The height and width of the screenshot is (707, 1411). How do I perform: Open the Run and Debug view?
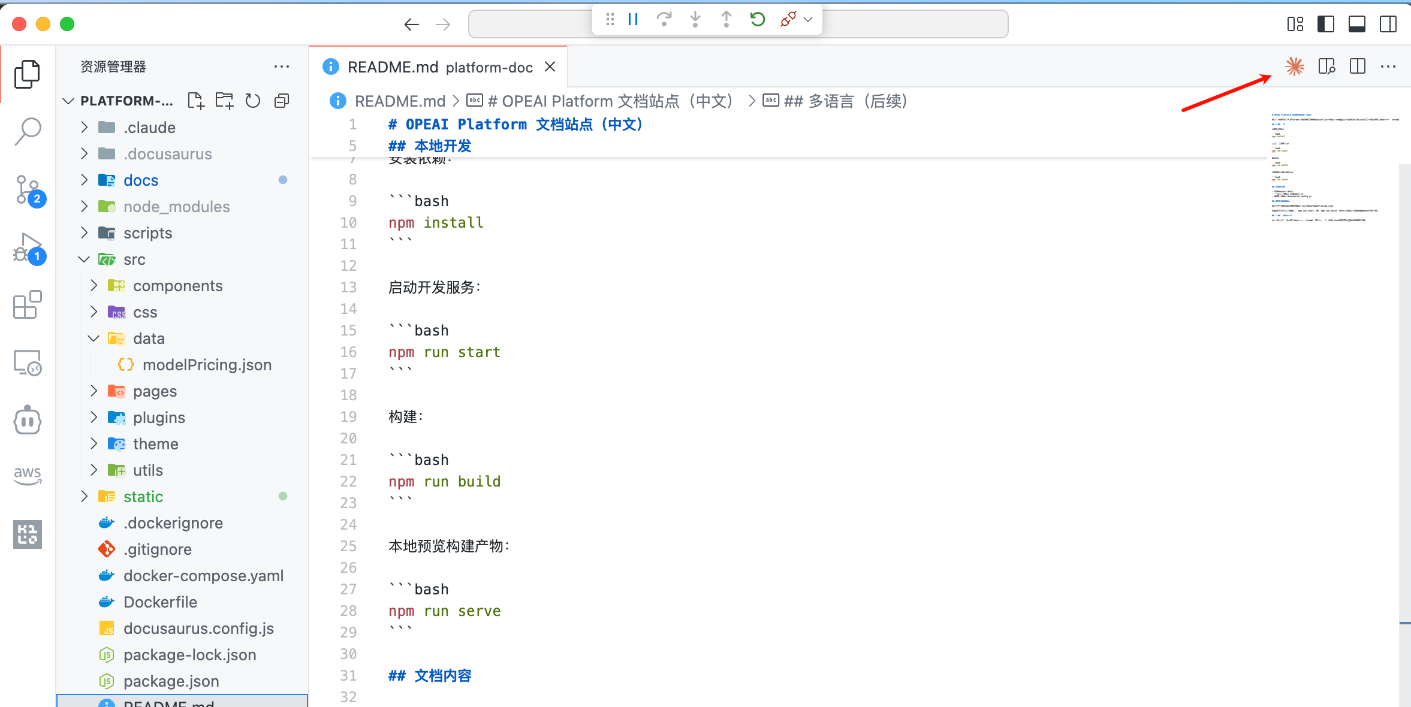click(x=27, y=247)
